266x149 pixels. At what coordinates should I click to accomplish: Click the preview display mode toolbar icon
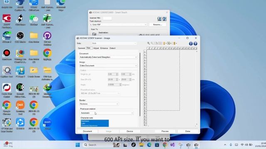[169, 43]
